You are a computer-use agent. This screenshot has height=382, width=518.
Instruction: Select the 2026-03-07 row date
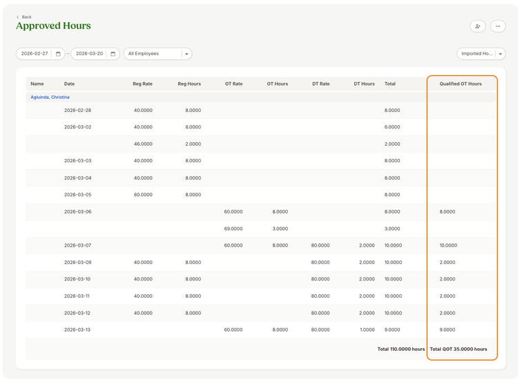[77, 245]
